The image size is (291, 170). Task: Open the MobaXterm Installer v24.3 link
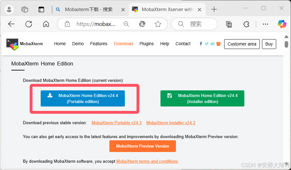pos(171,123)
